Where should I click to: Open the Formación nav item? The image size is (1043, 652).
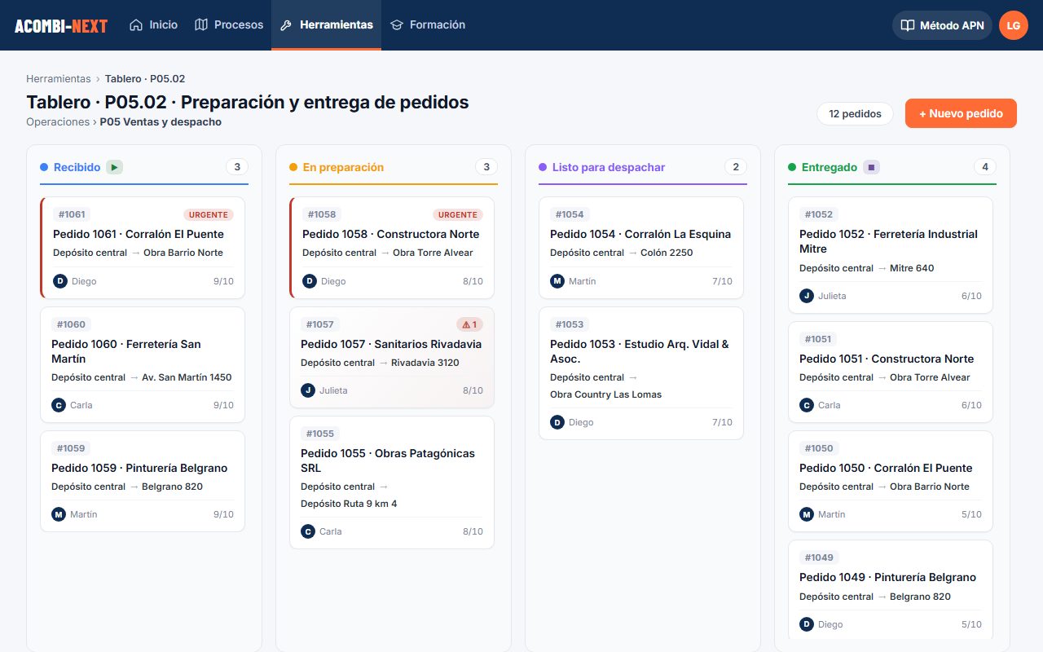(x=428, y=25)
